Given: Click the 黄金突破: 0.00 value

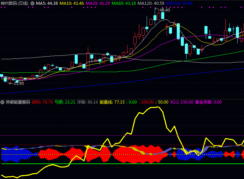Looking at the screenshot, I should (x=209, y=102).
